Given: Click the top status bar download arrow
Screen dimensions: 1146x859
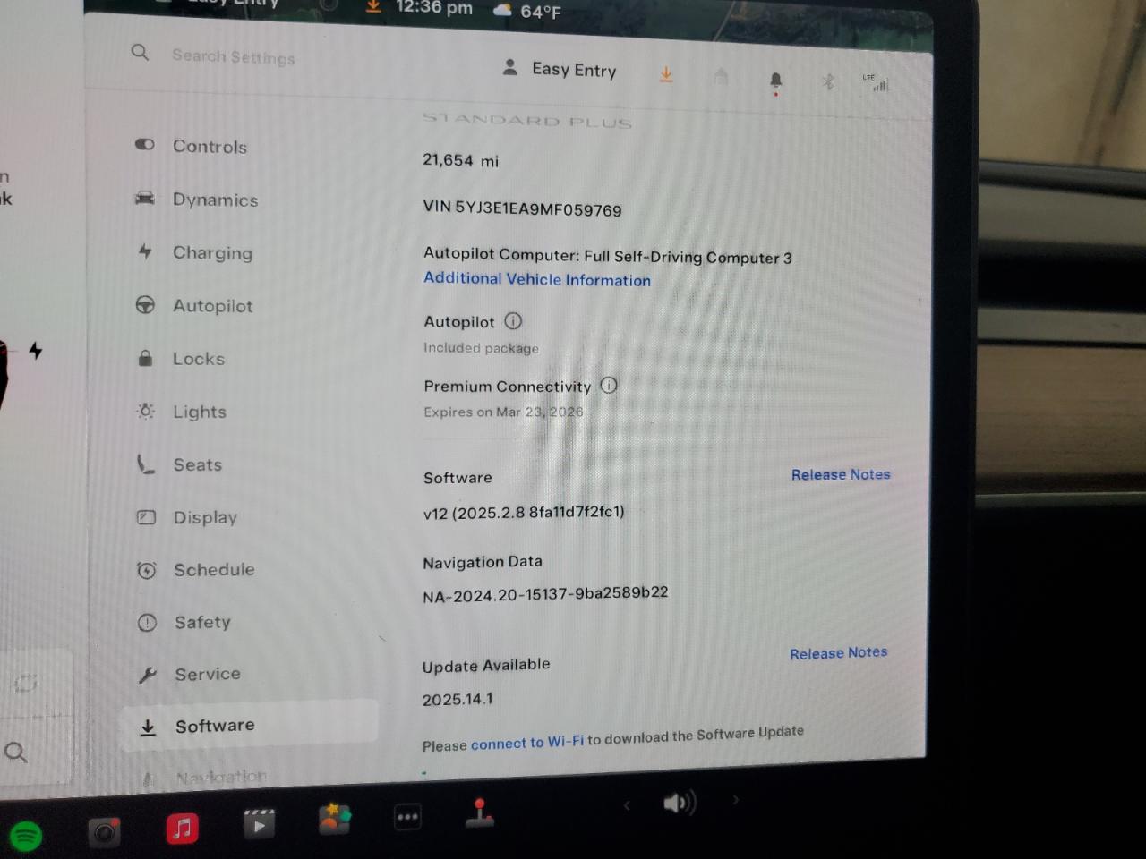Looking at the screenshot, I should point(373,7).
